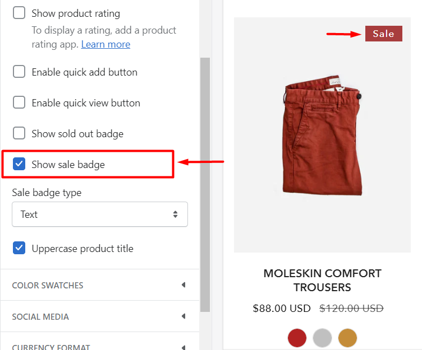
Task: Click the Color Swatches collapse arrow icon
Action: (x=184, y=284)
